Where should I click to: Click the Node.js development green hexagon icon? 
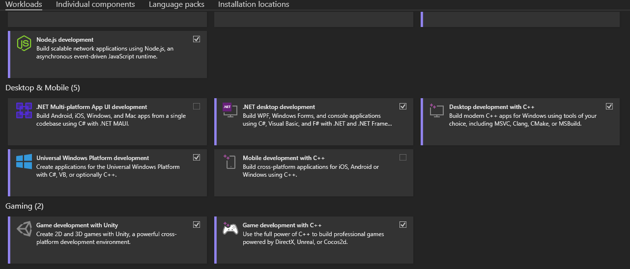click(24, 43)
